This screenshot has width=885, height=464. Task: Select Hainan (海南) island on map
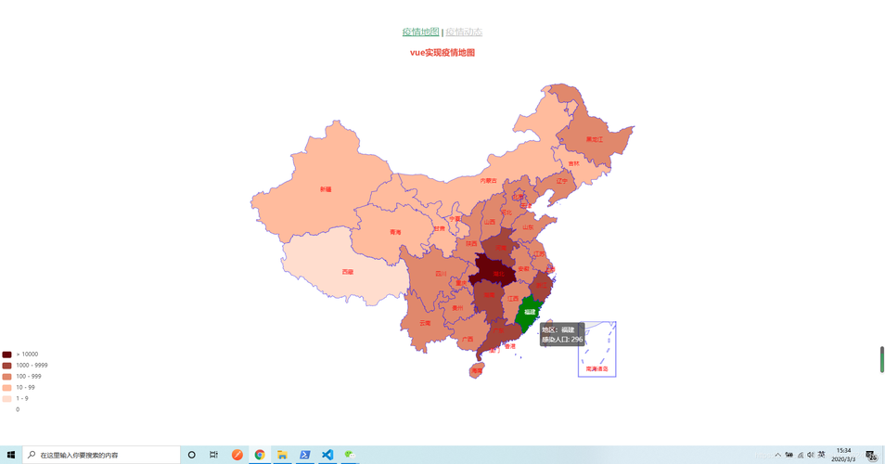tap(477, 370)
